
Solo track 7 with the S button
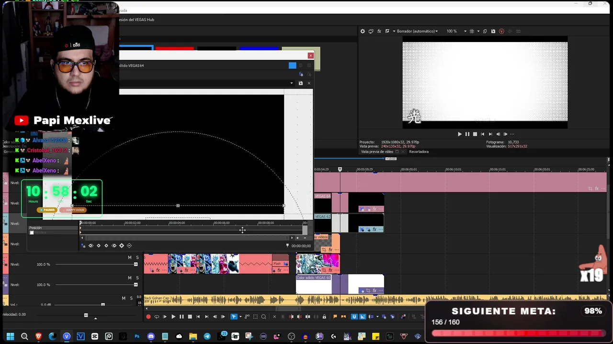click(137, 258)
